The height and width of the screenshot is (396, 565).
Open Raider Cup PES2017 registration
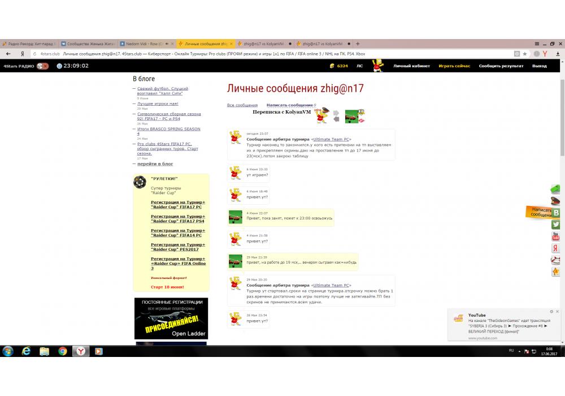[x=178, y=247]
